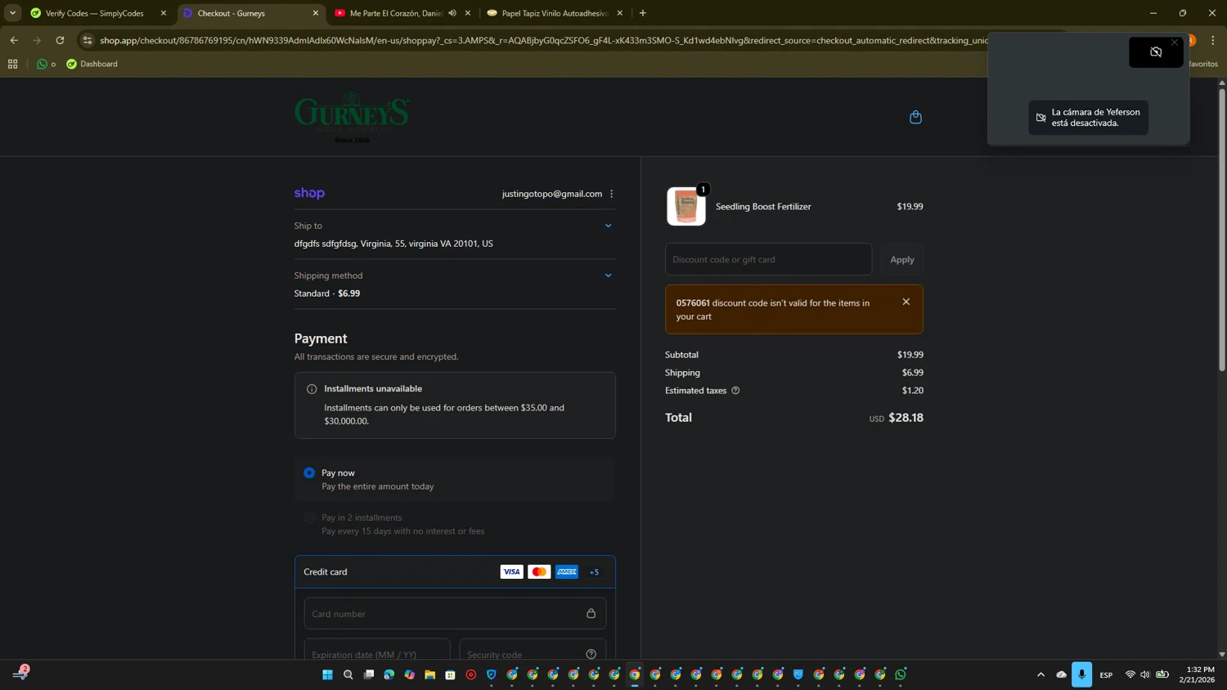
Task: Open account options beside justingotopo@gmail.com
Action: point(612,194)
